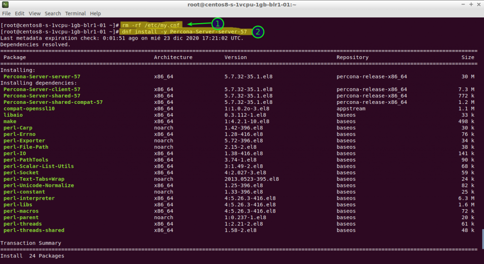Open the File menu
The width and height of the screenshot is (484, 264).
pyautogui.click(x=6, y=14)
